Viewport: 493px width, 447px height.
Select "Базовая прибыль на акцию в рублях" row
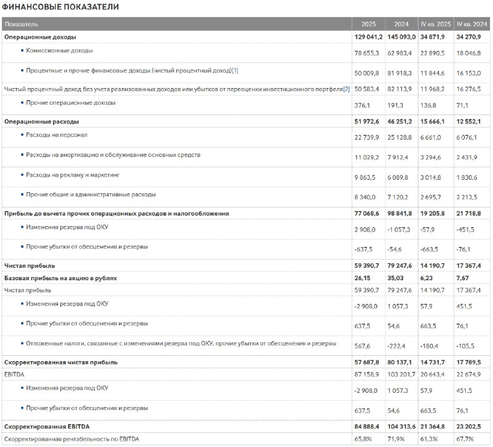[60, 278]
